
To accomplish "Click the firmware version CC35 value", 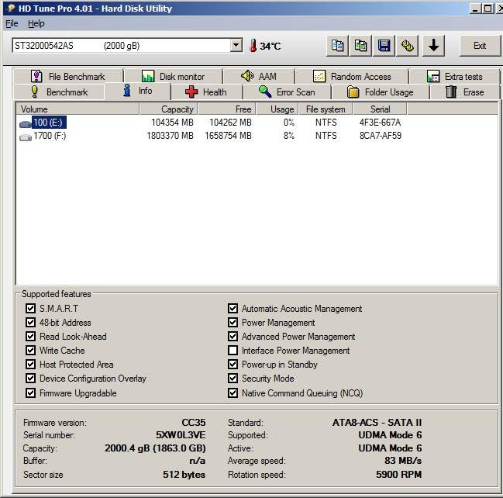I will point(194,422).
